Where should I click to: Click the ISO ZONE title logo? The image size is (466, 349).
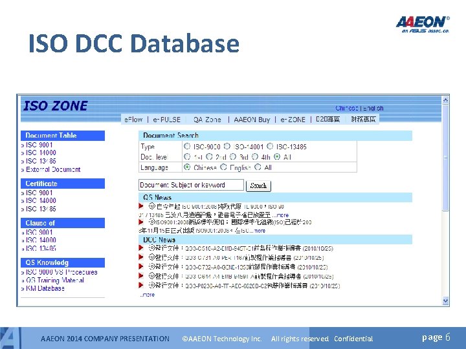point(55,106)
